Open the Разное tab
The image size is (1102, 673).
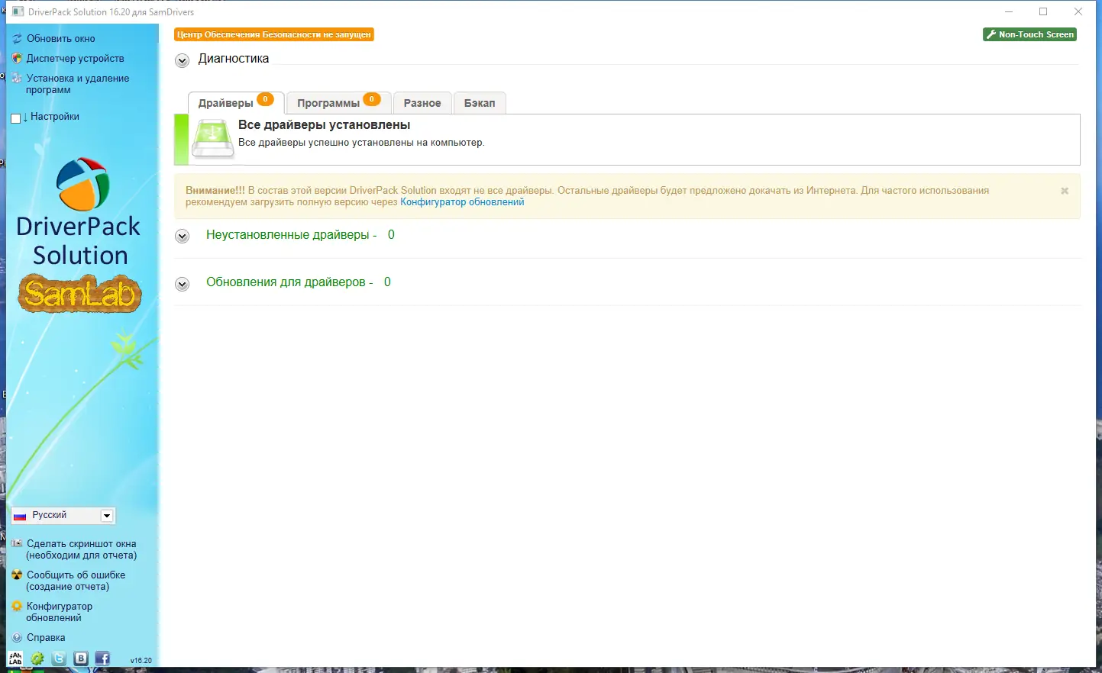(422, 103)
